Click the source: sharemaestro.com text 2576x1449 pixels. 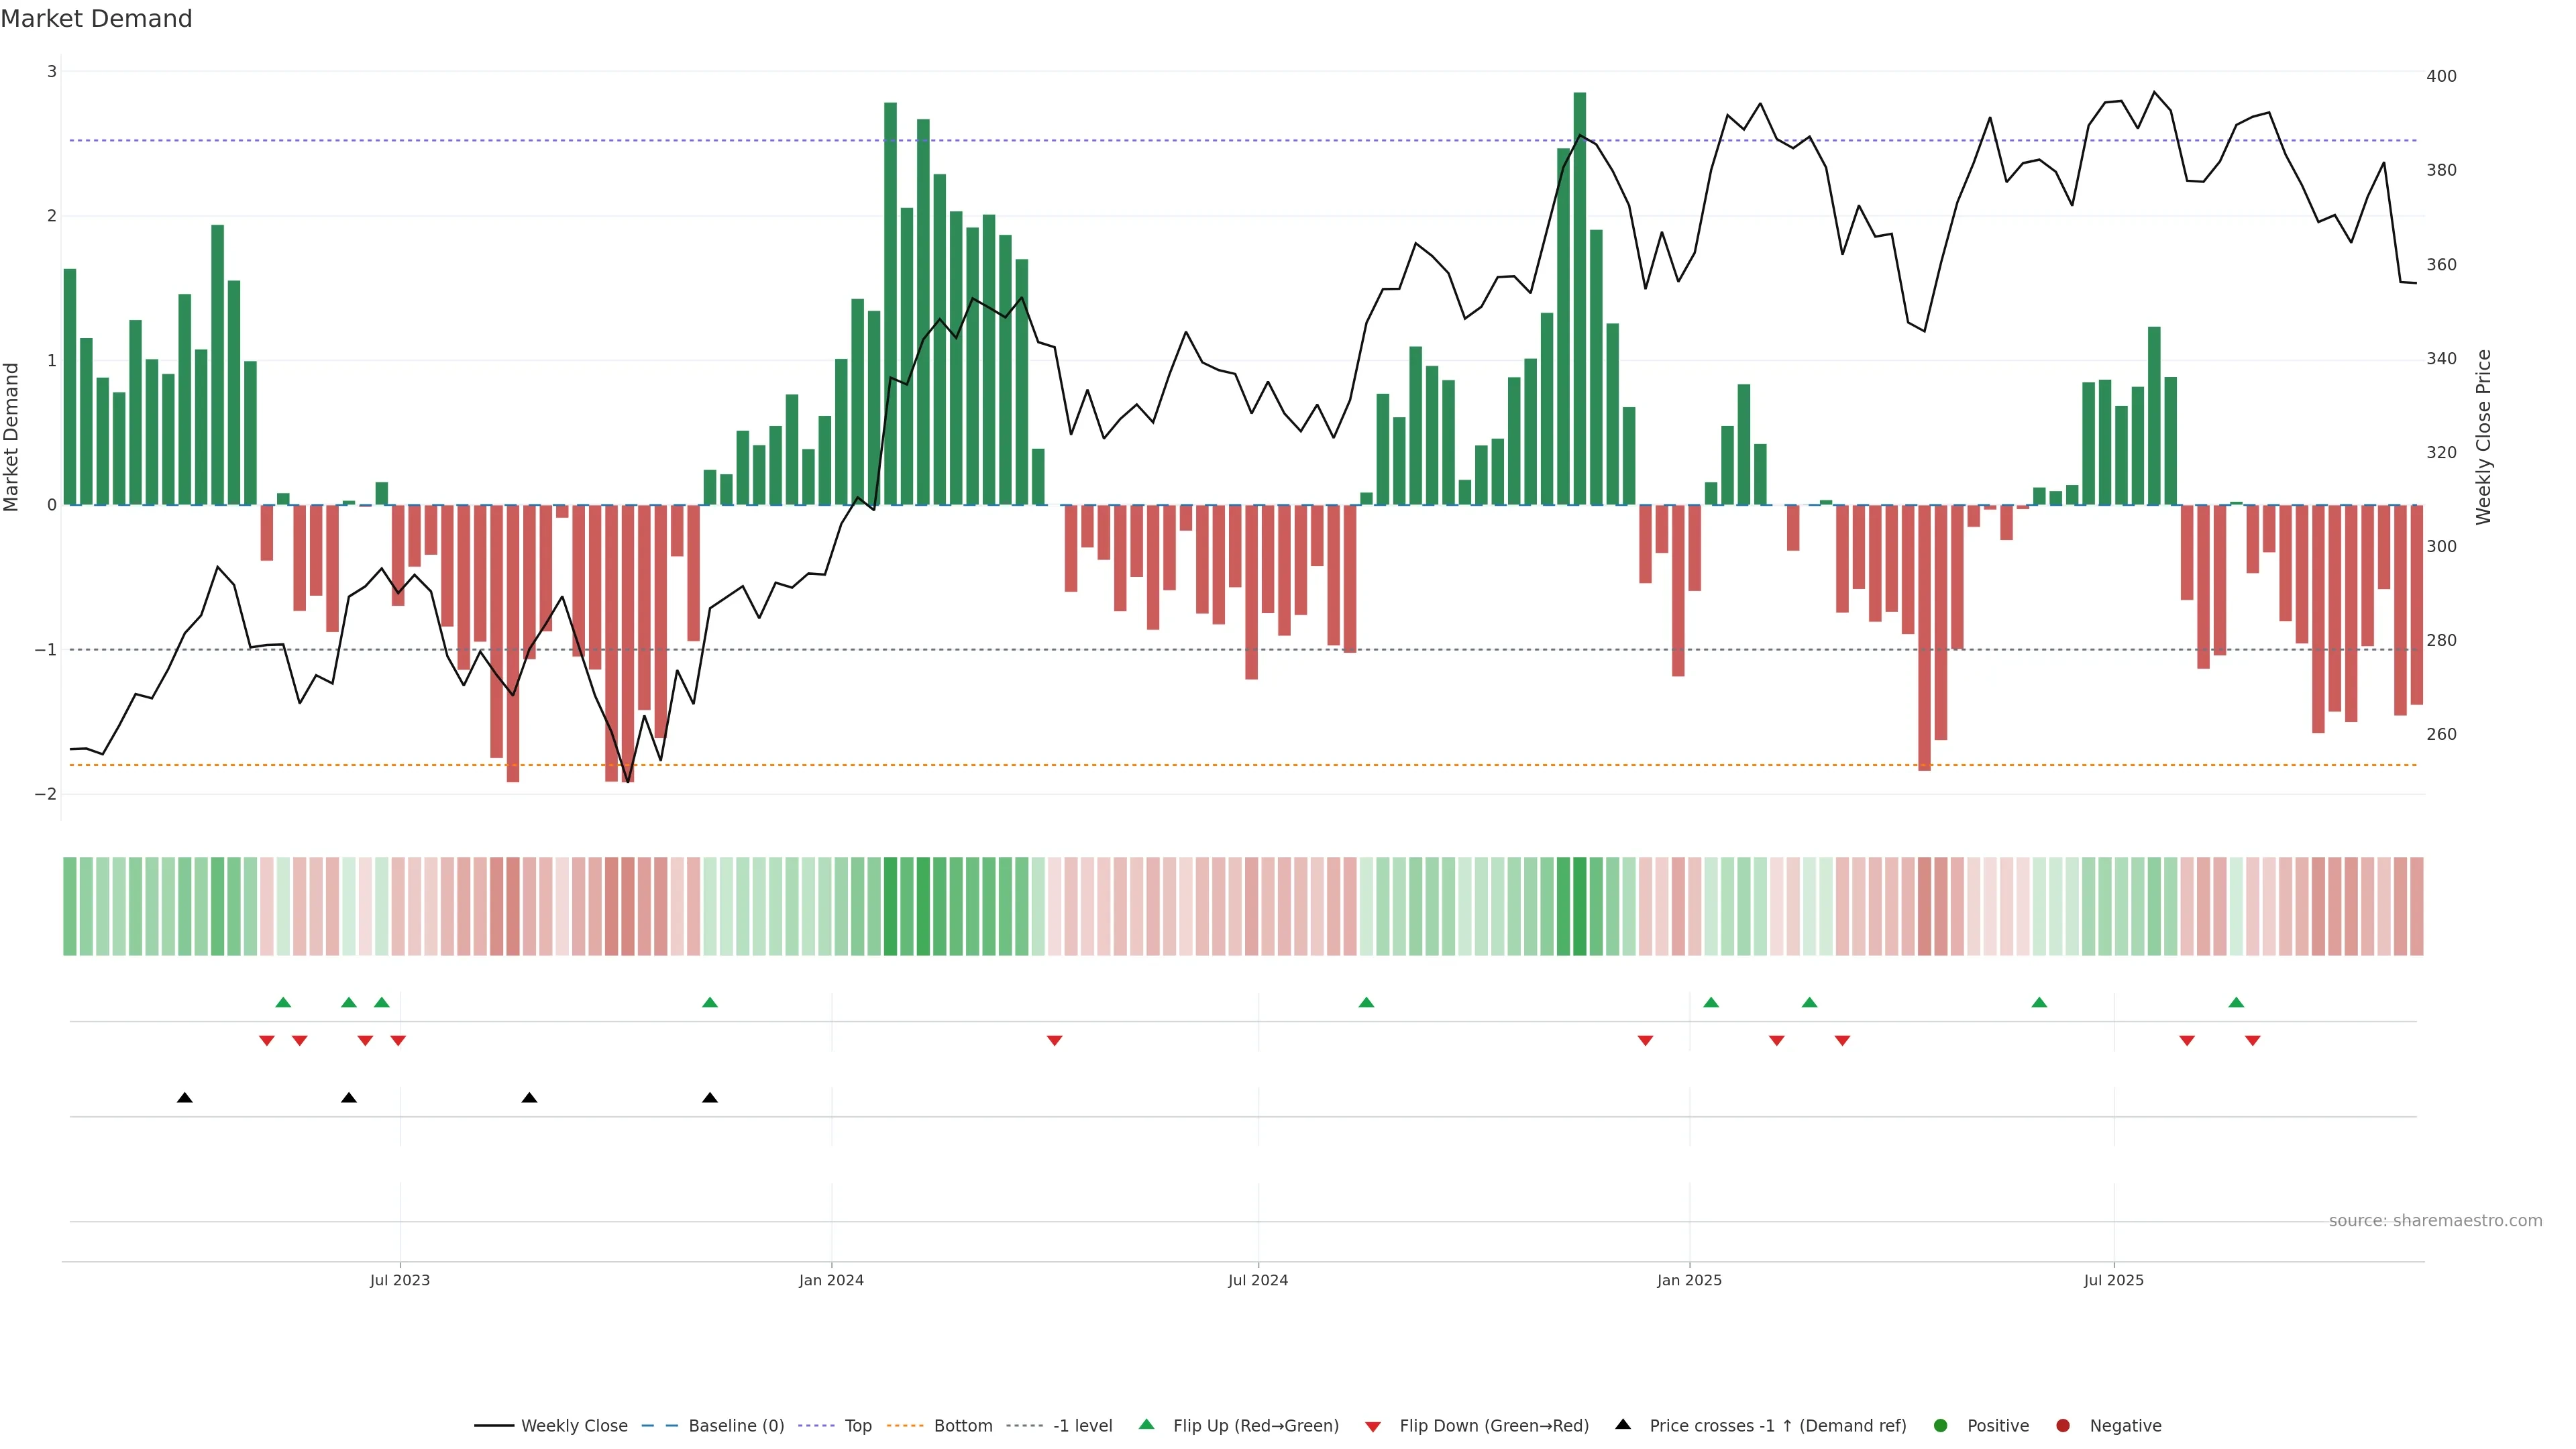click(2435, 1220)
